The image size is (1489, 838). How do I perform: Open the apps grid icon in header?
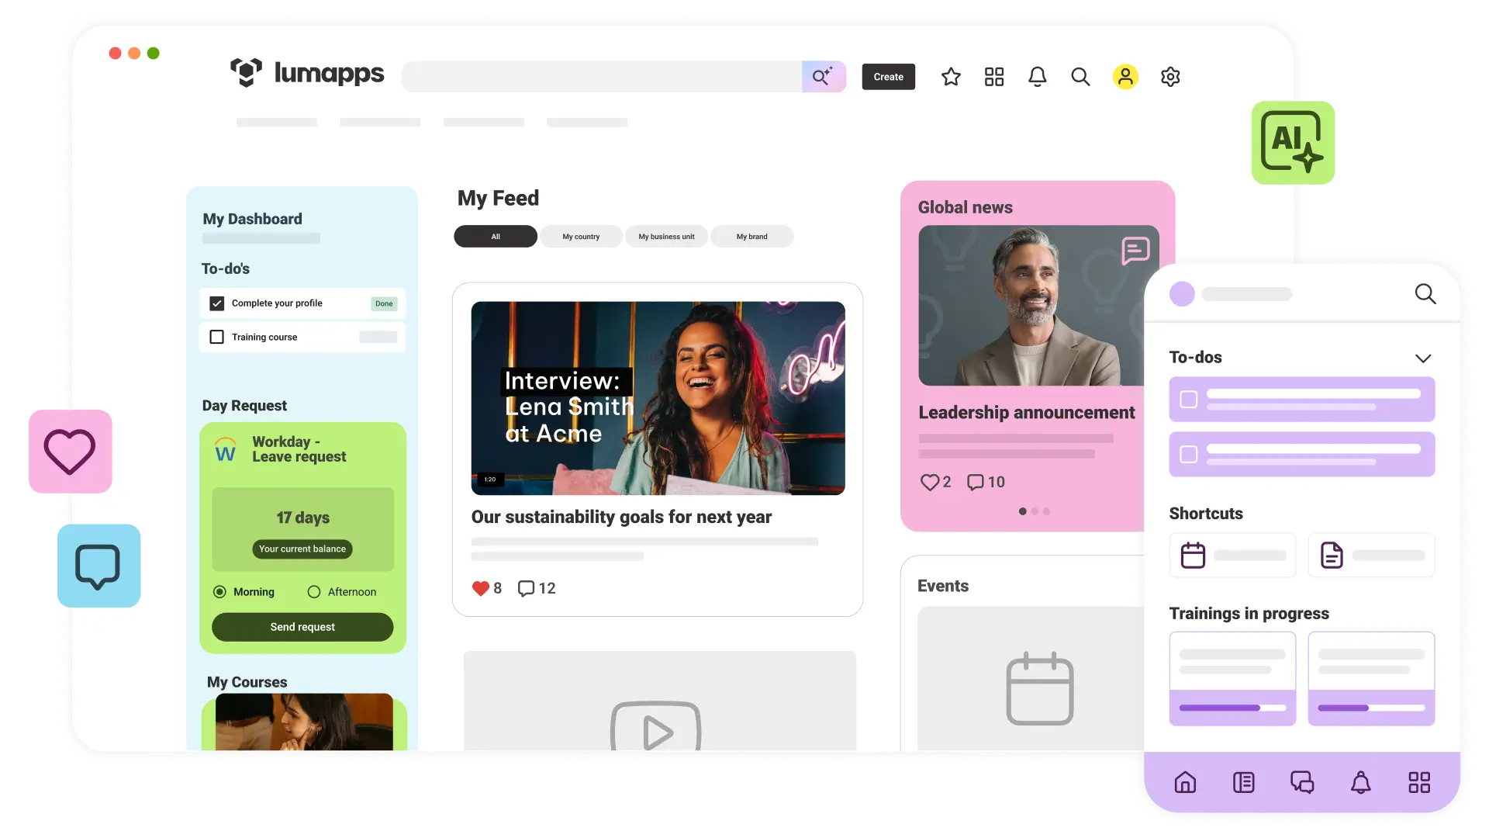coord(994,77)
